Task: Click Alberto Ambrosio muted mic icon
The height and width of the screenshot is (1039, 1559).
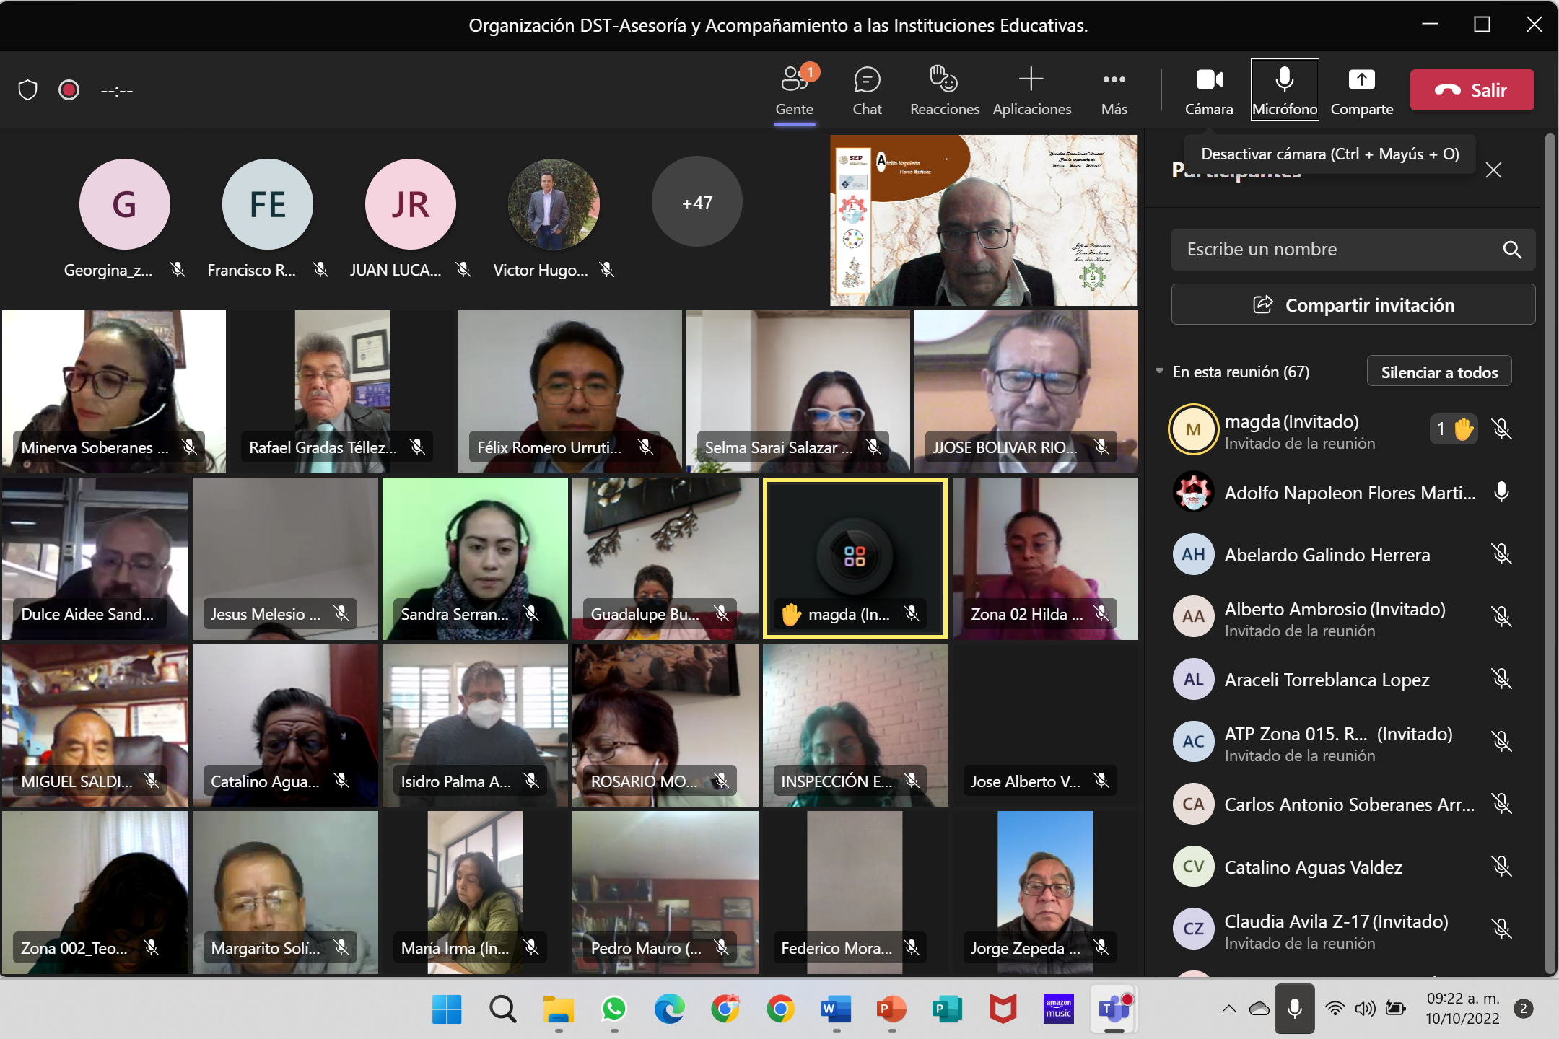Action: click(1502, 617)
